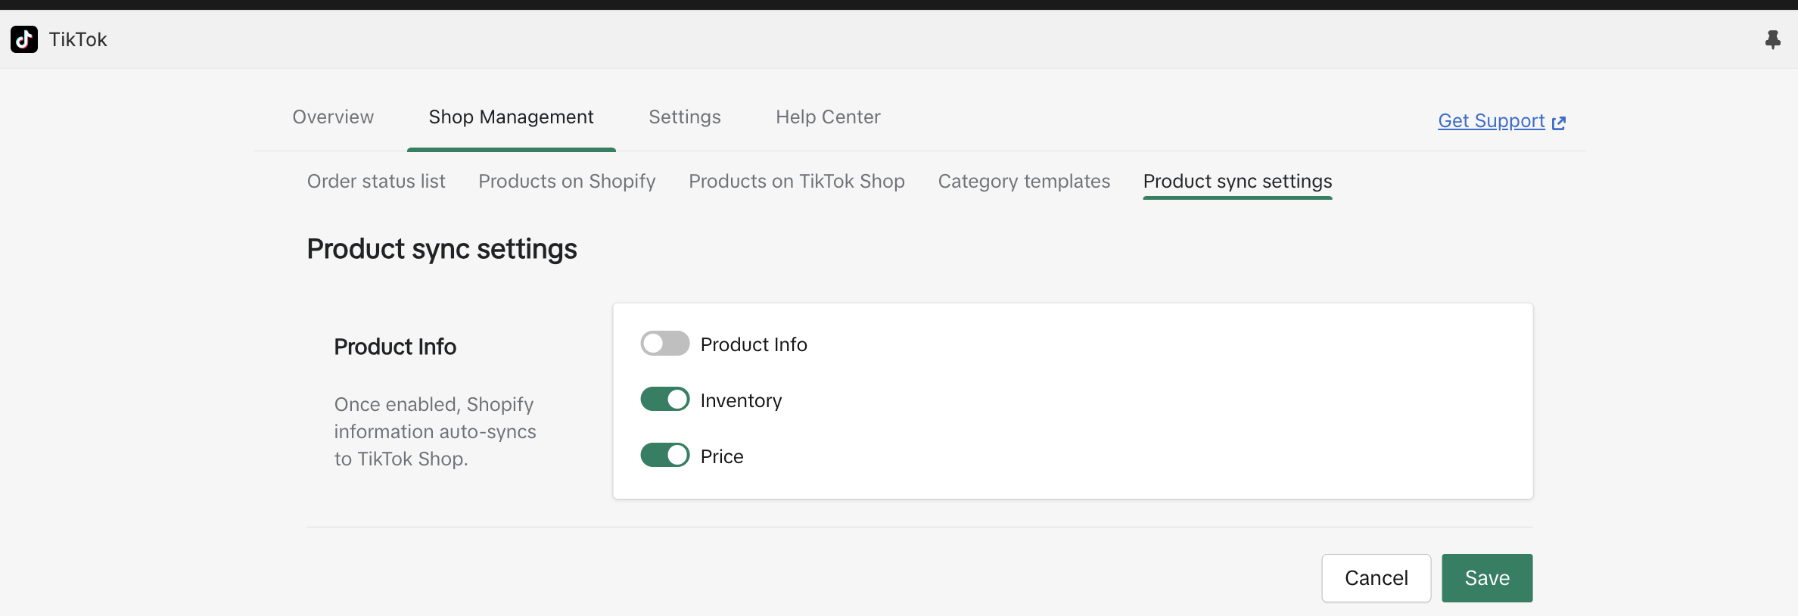Select the Product sync settings subtab
The height and width of the screenshot is (616, 1798).
click(1237, 182)
